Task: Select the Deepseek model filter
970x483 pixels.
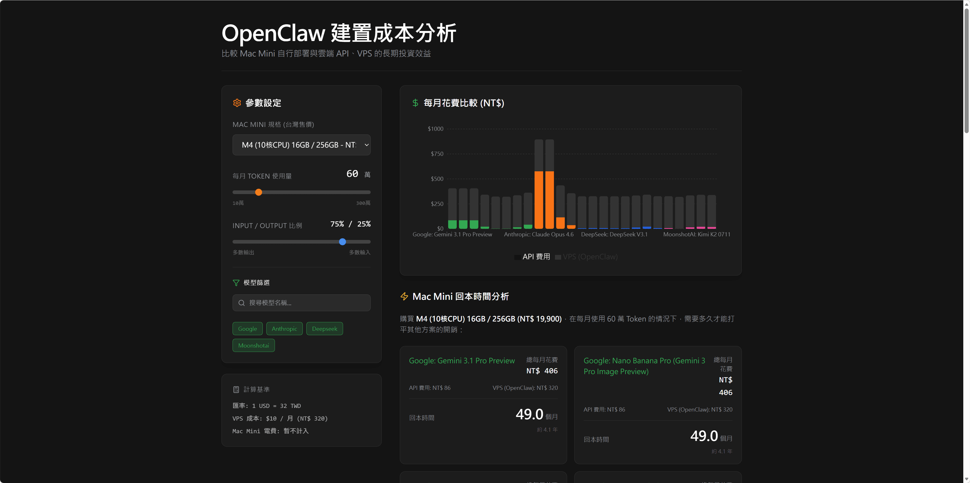Action: (x=324, y=328)
